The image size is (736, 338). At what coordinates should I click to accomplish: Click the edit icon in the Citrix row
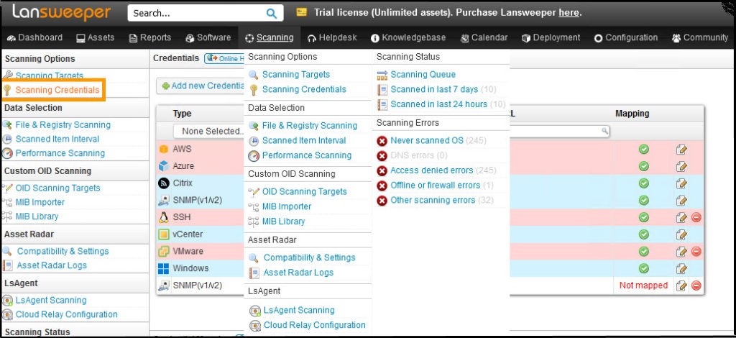click(681, 183)
